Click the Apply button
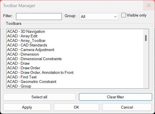155x114 pixels. (x=27, y=107)
